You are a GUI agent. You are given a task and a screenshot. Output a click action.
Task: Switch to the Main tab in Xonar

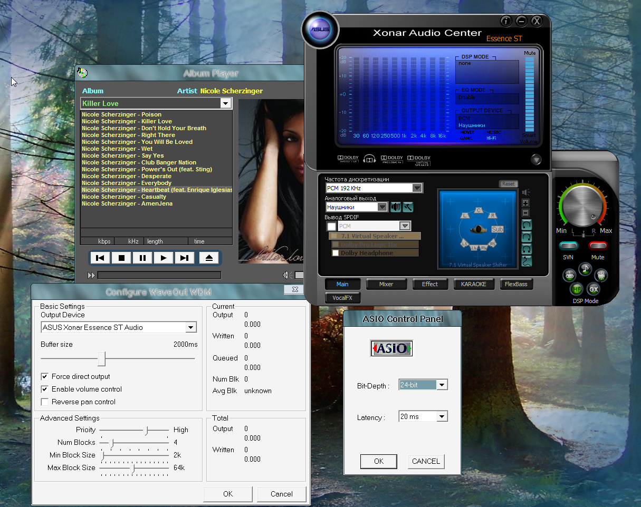[x=342, y=284]
